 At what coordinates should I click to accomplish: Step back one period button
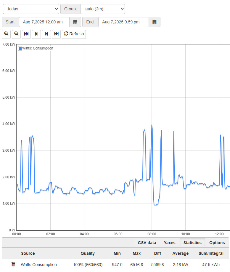pos(36,34)
